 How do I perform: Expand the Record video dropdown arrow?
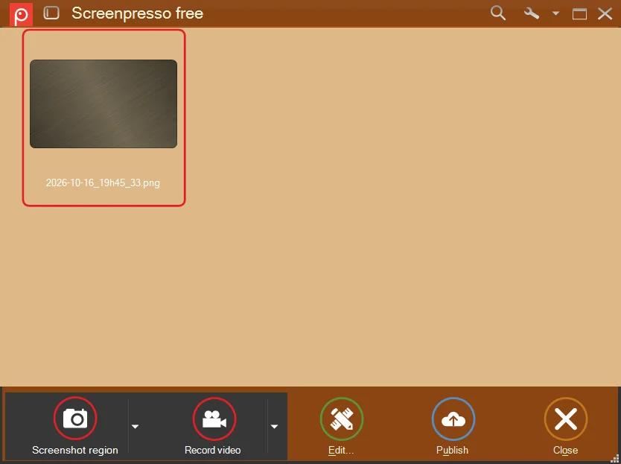pyautogui.click(x=274, y=426)
